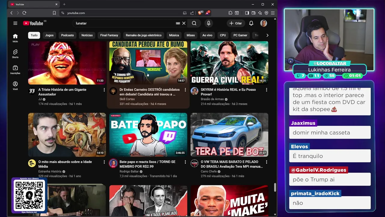This screenshot has width=385, height=217.
Task: Open options menu for Bate papo video
Action: pyautogui.click(x=185, y=162)
